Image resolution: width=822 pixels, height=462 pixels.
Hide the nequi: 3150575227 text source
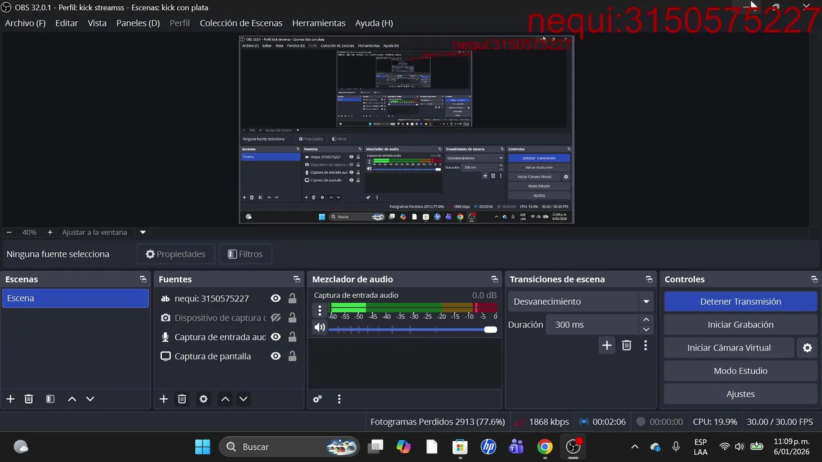(275, 298)
